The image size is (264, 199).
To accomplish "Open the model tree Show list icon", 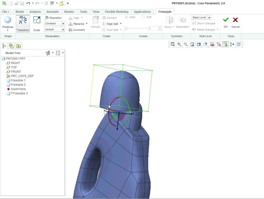I will click(58, 53).
